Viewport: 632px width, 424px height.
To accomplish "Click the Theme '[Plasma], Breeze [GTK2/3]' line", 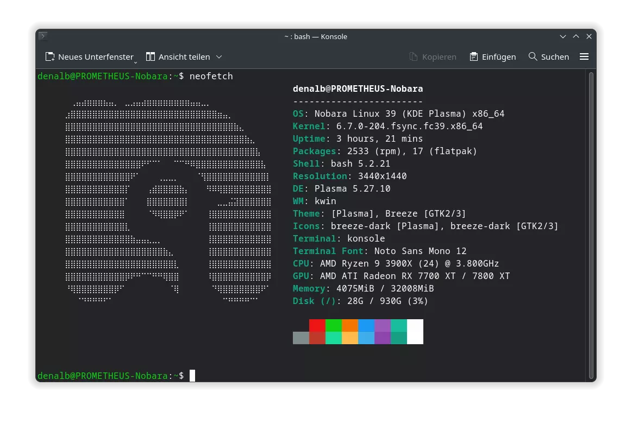I will [x=379, y=213].
